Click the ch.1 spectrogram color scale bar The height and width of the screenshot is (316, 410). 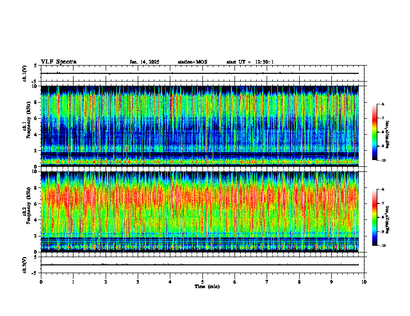pyautogui.click(x=375, y=132)
